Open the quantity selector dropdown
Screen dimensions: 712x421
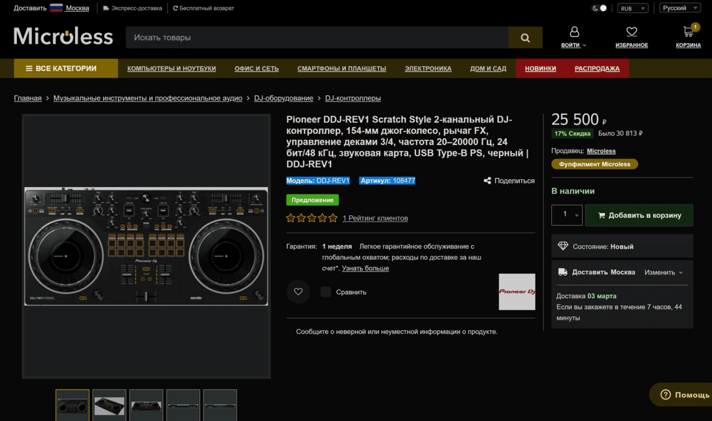[567, 215]
